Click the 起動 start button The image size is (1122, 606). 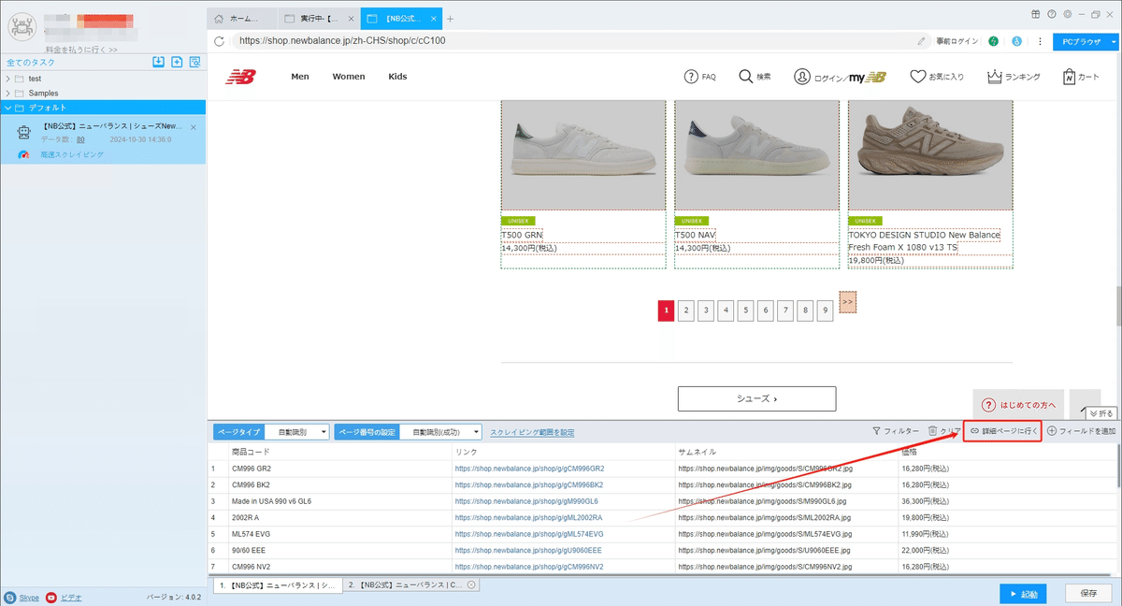(1023, 594)
